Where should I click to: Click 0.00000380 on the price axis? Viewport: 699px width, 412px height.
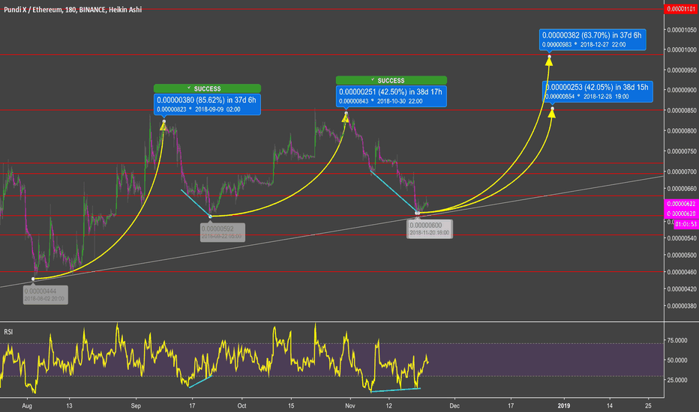682,306
